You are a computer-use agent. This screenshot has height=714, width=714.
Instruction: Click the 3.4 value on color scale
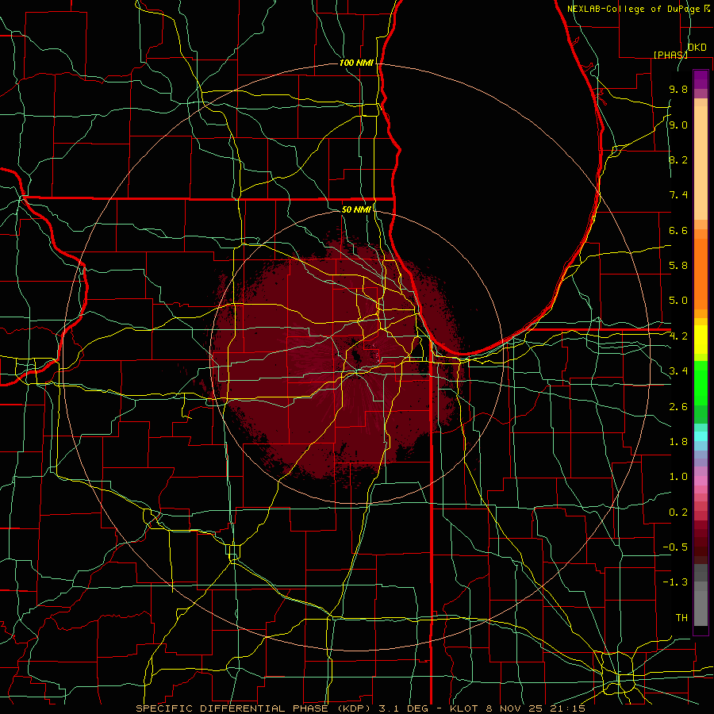(x=678, y=371)
